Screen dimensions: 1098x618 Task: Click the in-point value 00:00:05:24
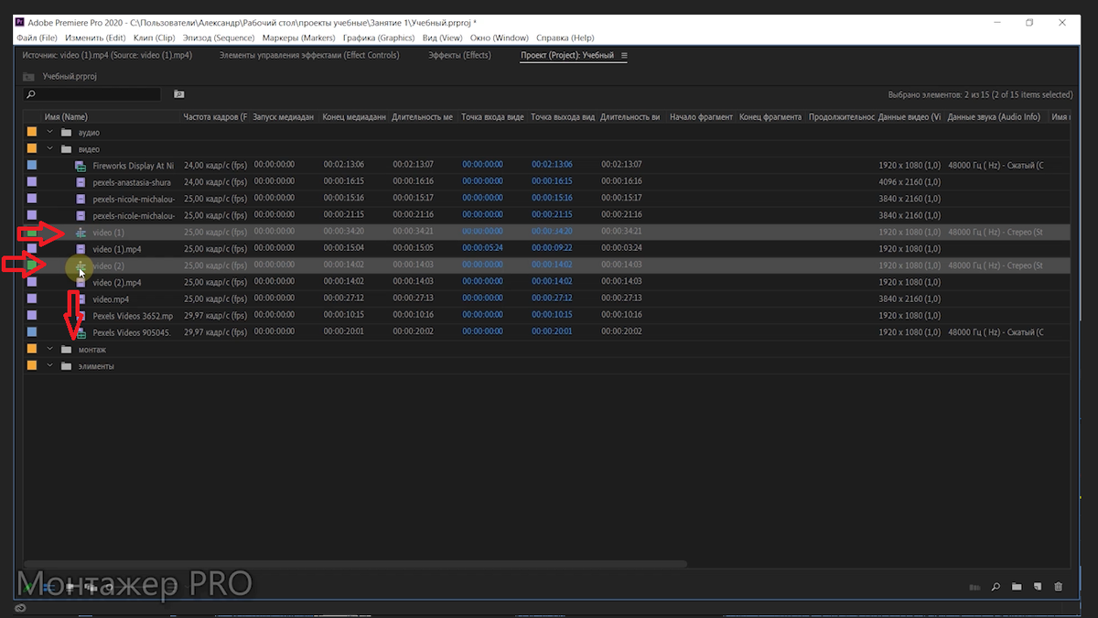[482, 249]
